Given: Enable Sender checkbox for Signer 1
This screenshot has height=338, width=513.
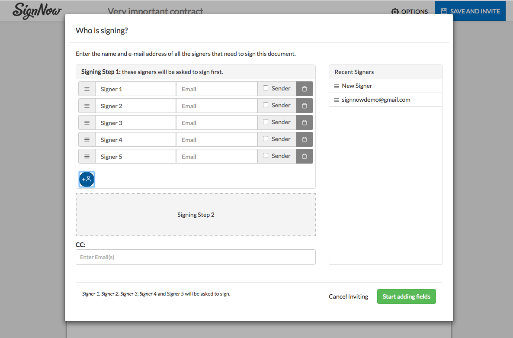Looking at the screenshot, I should (266, 88).
